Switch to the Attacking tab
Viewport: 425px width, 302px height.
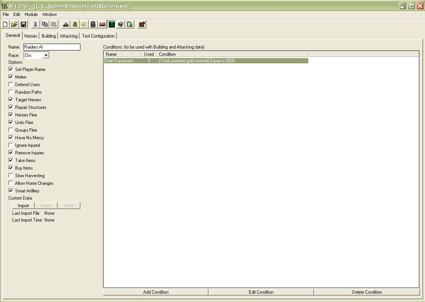(x=69, y=36)
